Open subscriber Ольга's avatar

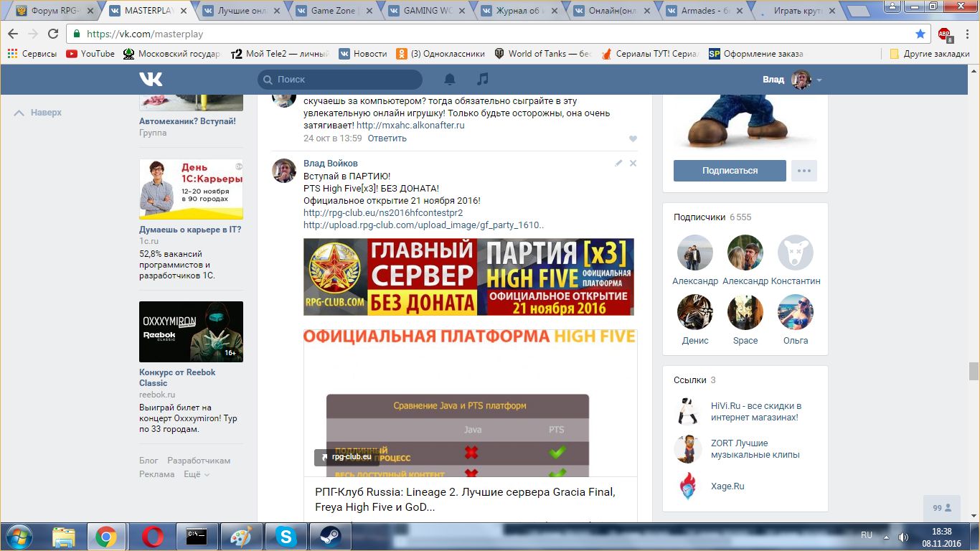point(796,312)
